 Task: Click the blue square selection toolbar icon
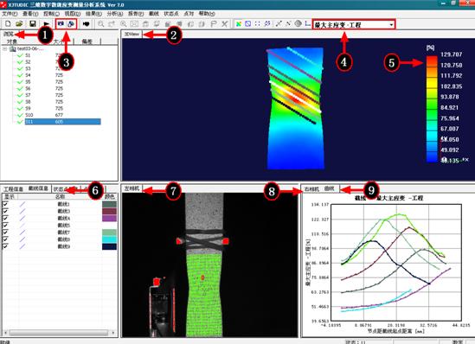point(247,24)
